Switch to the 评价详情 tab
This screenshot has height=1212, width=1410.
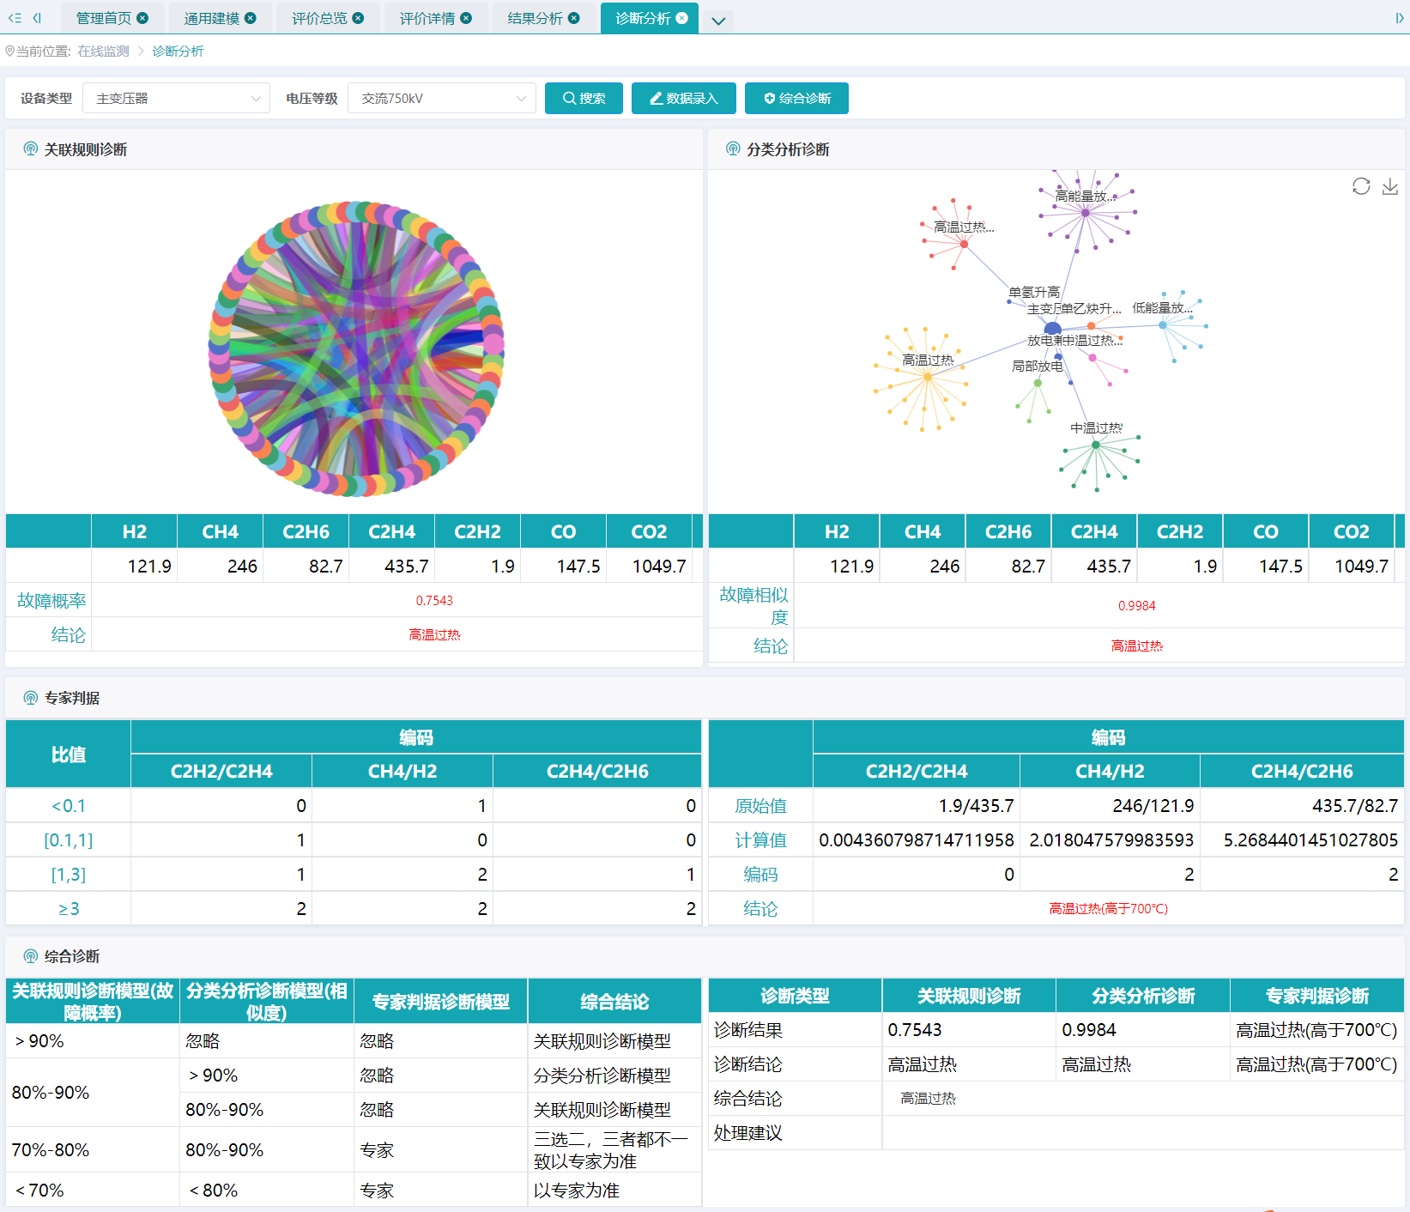coord(427,18)
